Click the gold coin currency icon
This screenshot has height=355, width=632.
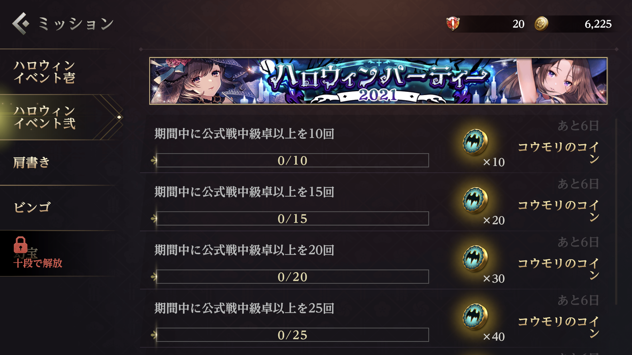541,24
